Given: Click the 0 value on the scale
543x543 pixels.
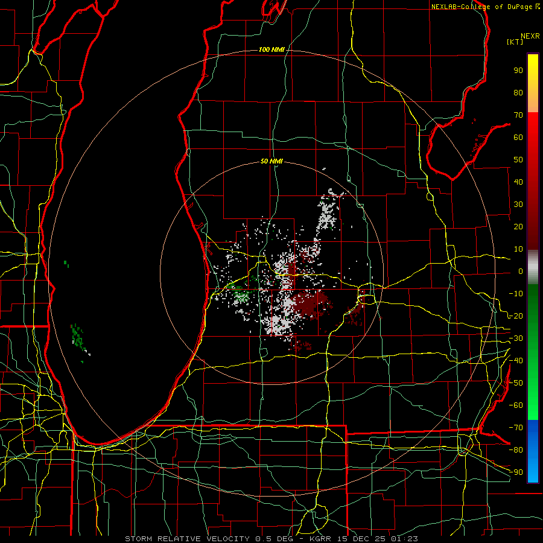Looking at the screenshot, I should click(x=521, y=271).
